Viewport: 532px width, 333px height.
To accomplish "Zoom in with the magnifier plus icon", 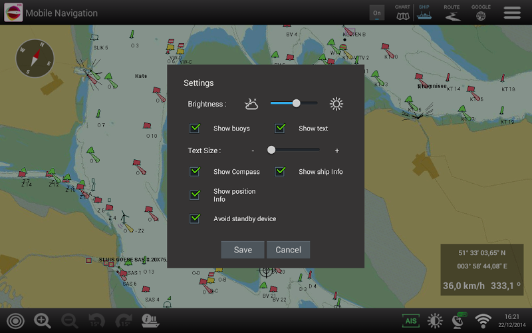I will coord(43,321).
